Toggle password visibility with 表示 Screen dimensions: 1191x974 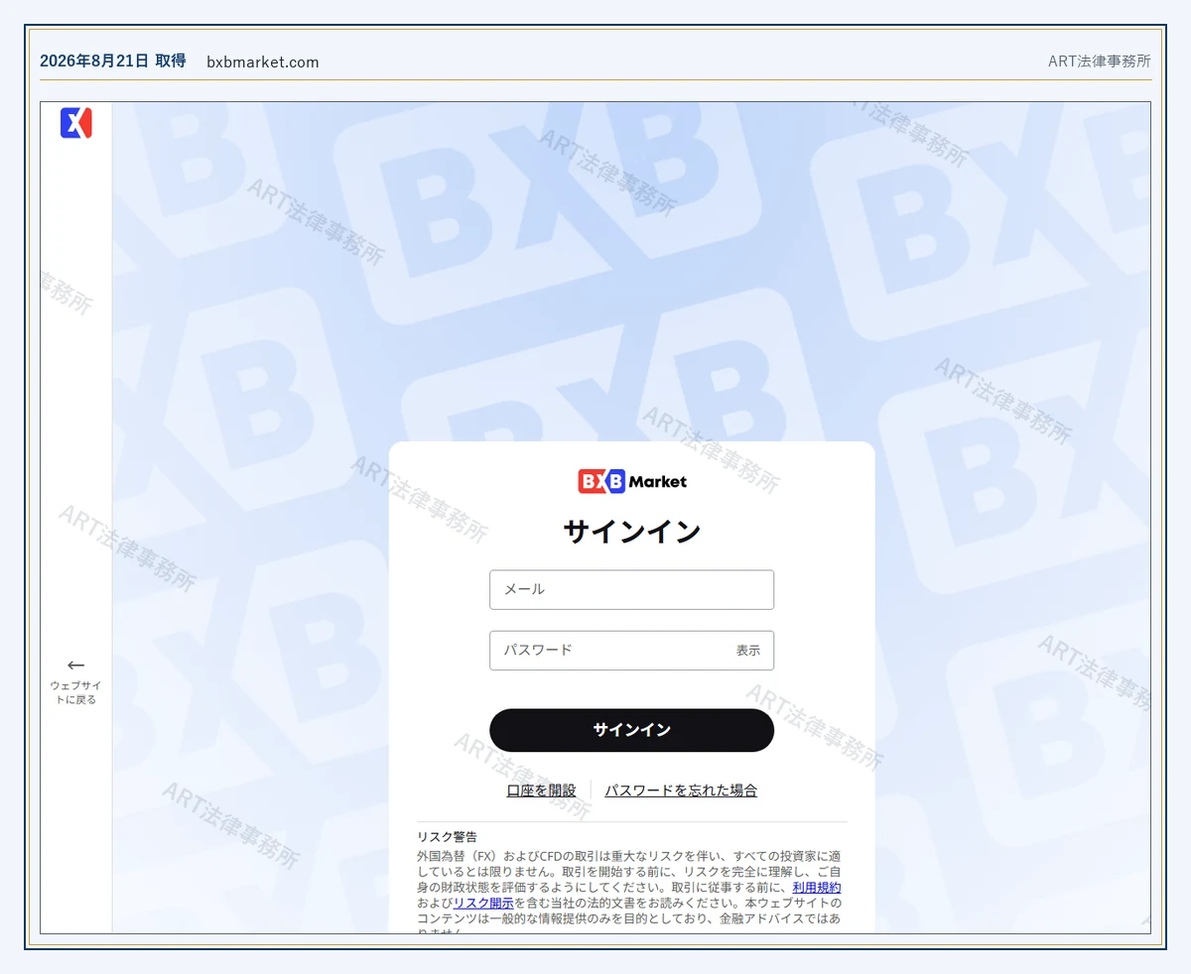pos(748,651)
